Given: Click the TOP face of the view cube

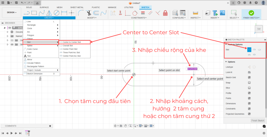Looking at the screenshot, I should click(259, 29).
